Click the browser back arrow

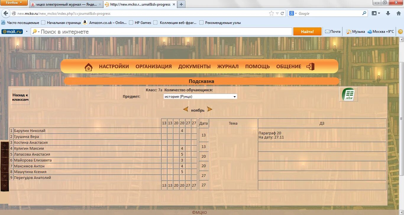[6, 13]
